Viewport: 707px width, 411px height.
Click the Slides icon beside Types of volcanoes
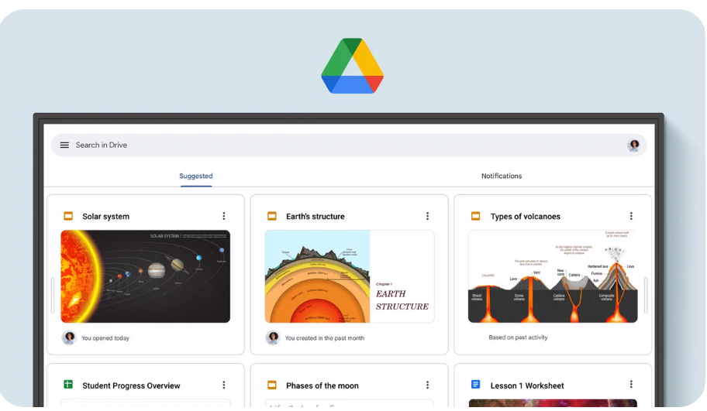click(x=476, y=217)
